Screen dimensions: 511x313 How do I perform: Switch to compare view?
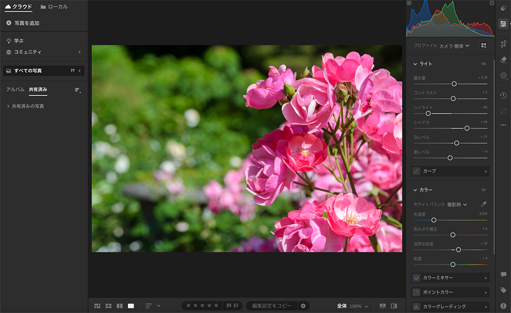[120, 306]
